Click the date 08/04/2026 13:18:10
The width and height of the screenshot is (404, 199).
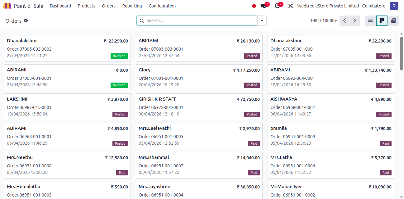159,114
